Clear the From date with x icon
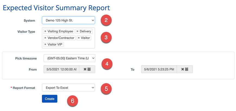The height and width of the screenshot is (111, 236). (x=85, y=69)
